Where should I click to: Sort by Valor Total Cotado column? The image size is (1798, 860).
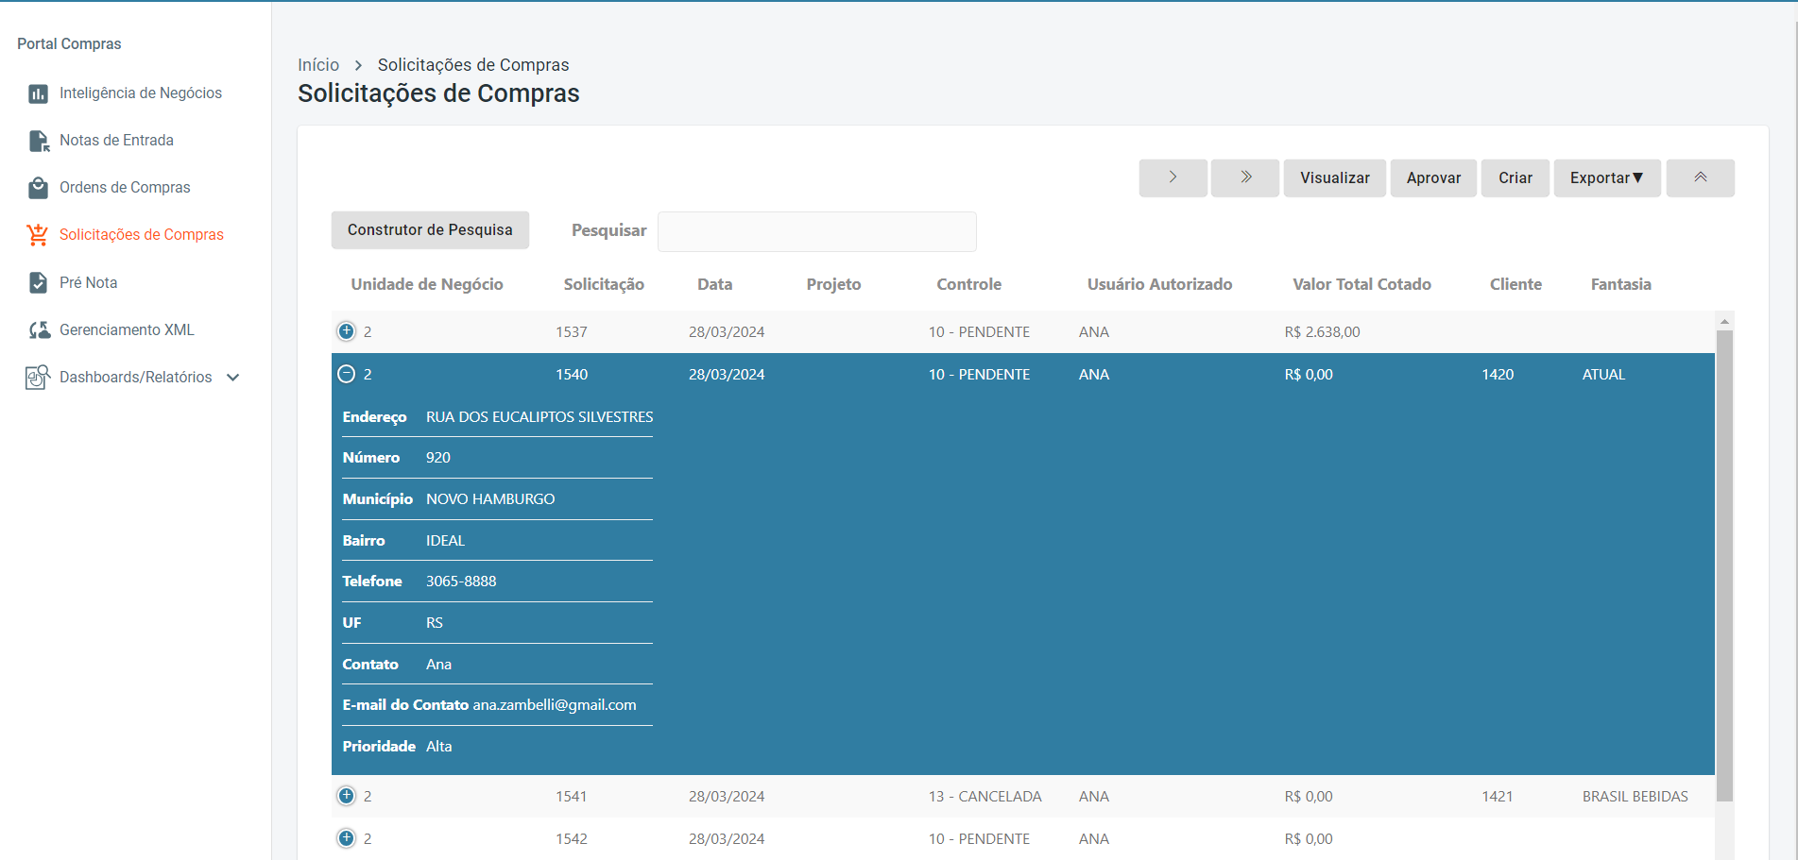click(1362, 284)
